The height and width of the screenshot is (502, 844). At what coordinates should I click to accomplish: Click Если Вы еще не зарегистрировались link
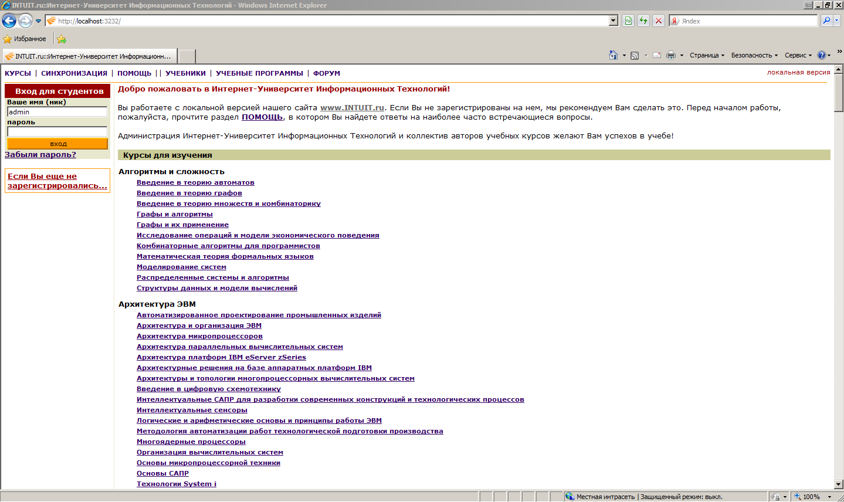click(x=57, y=181)
